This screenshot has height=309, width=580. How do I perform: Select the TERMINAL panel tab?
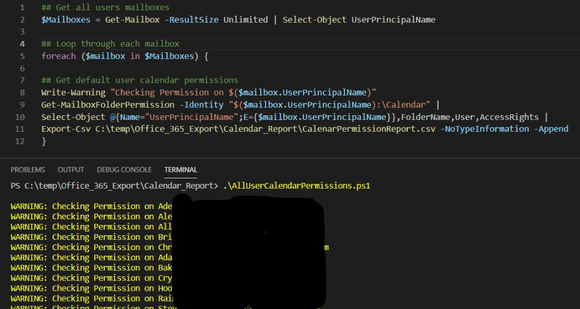point(180,169)
